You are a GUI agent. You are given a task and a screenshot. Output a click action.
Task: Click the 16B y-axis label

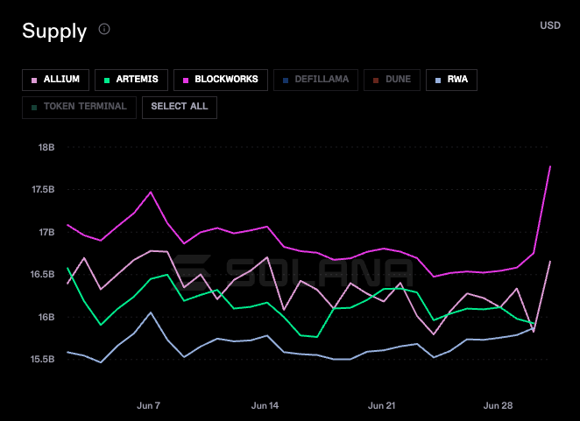[x=46, y=317]
